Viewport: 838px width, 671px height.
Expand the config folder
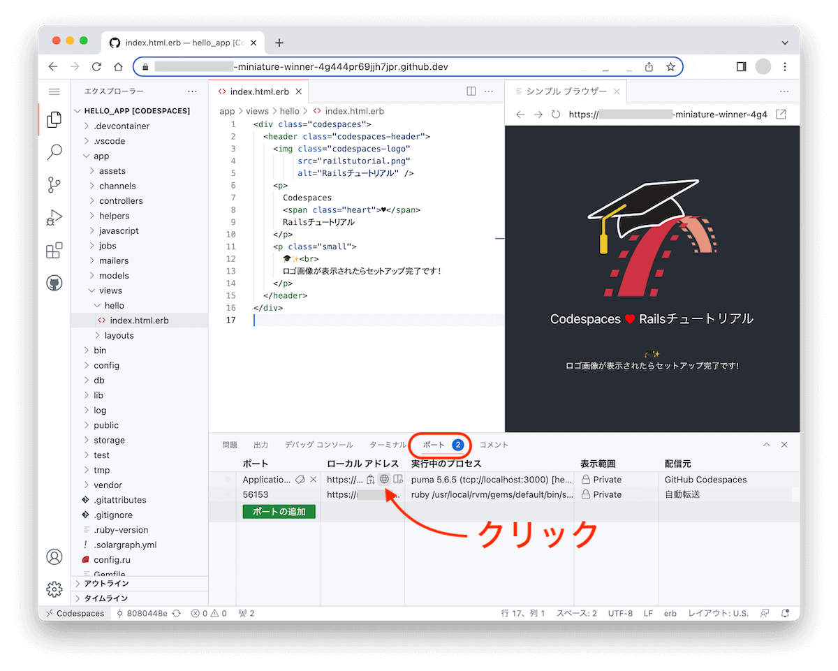point(106,365)
